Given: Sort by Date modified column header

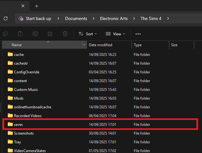Looking at the screenshot, I should (109, 45).
